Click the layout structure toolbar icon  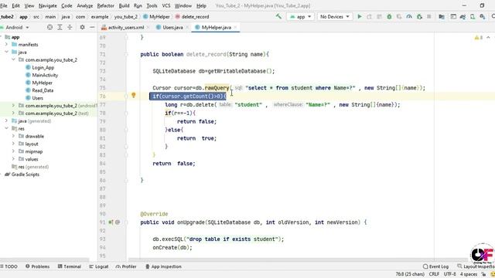click(x=453, y=17)
